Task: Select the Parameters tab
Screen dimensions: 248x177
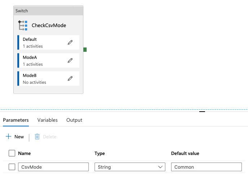Action: tap(16, 120)
